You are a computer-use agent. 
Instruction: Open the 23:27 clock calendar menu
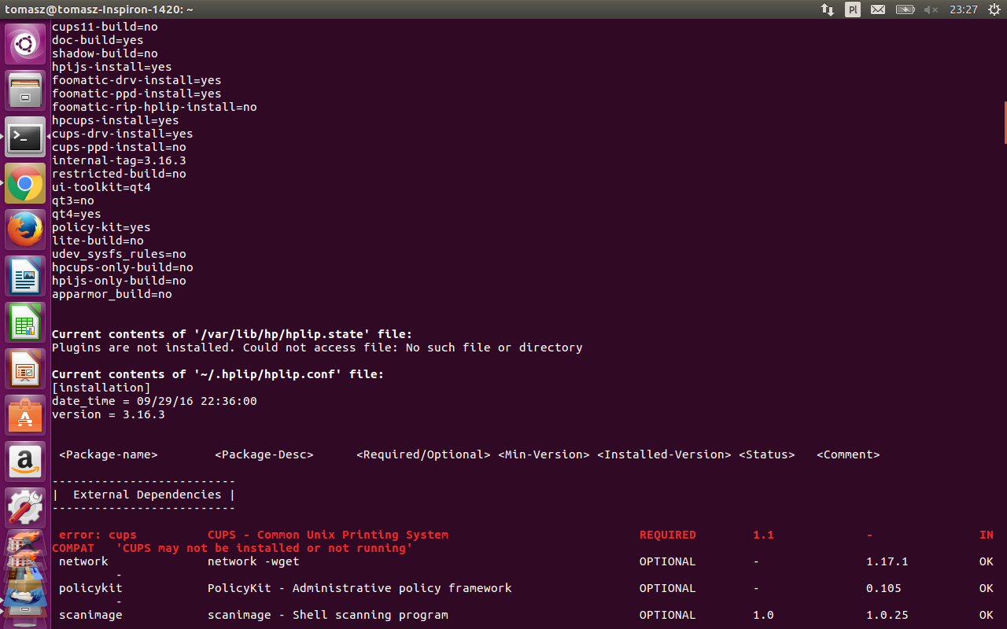point(964,9)
